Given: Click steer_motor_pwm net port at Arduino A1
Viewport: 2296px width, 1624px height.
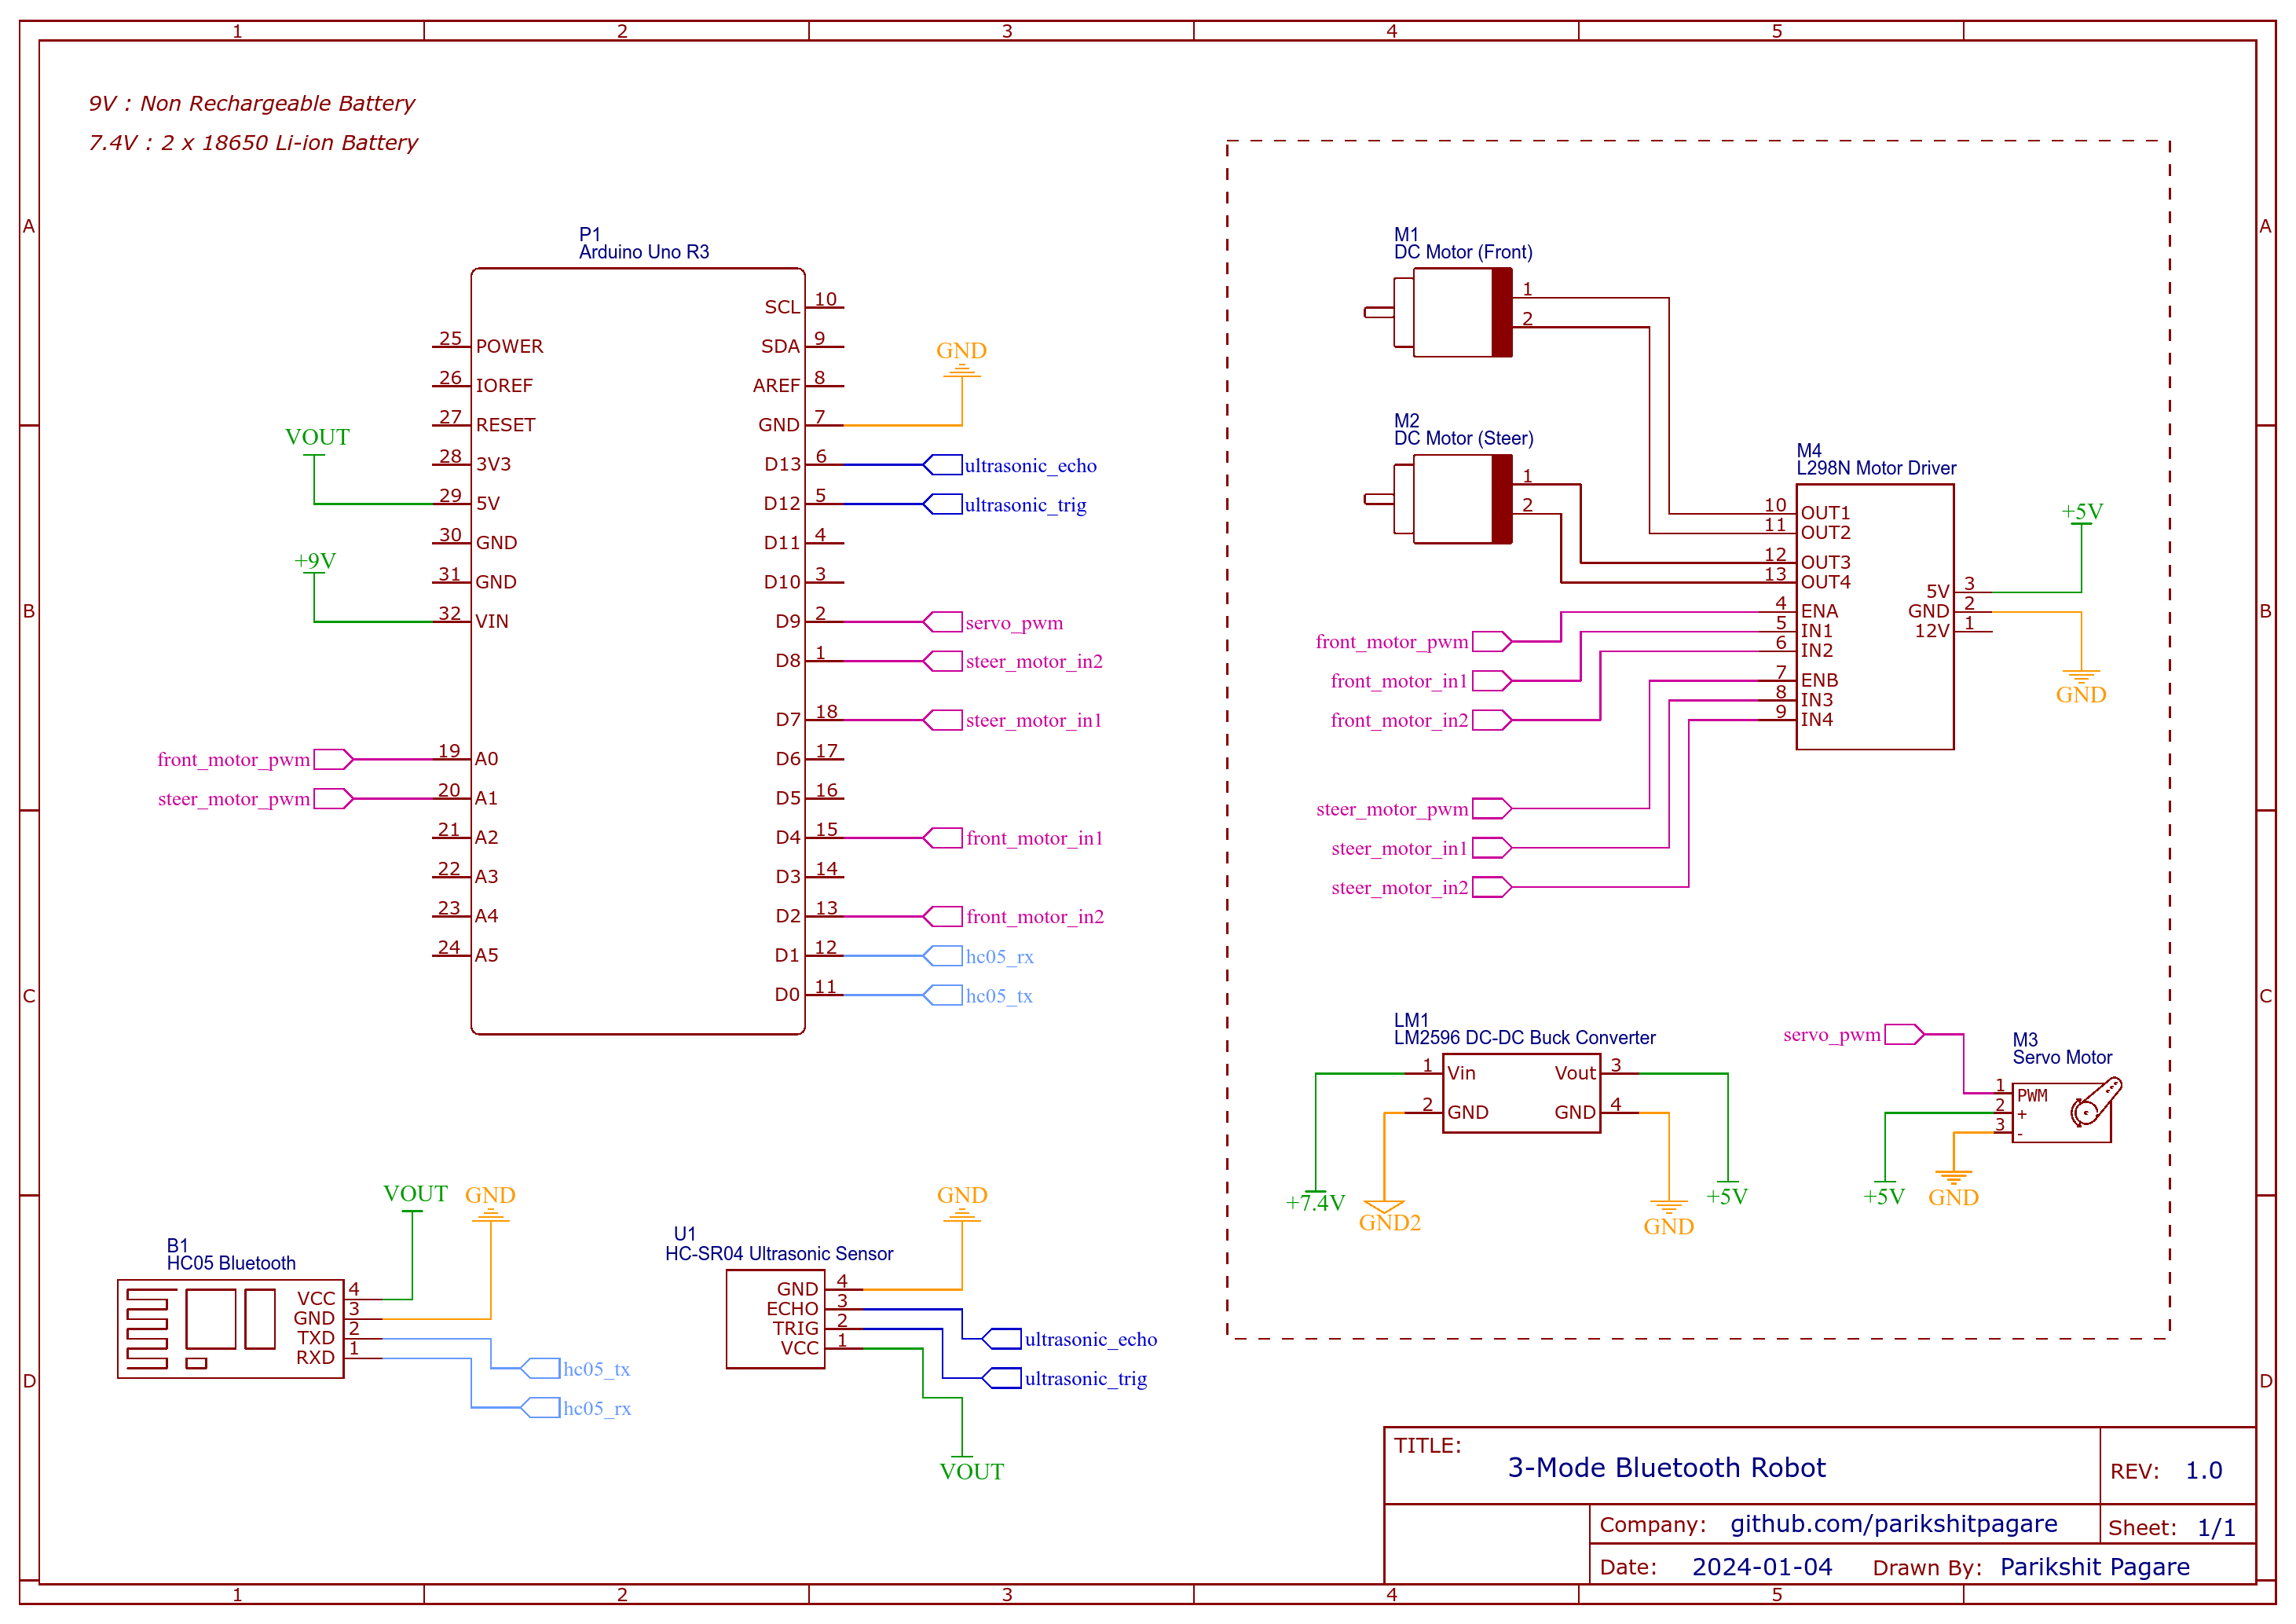Looking at the screenshot, I should click(255, 799).
